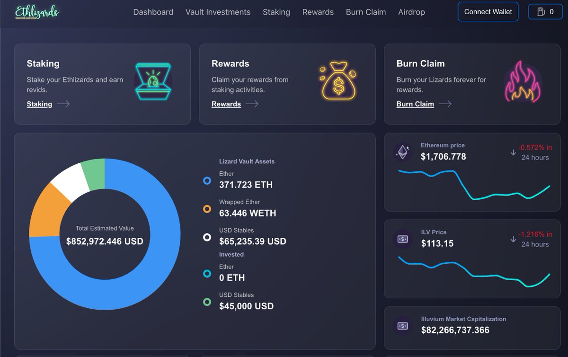Screen dimensions: 568x357
Task: Click the $113.15 ILV price
Action: point(437,244)
